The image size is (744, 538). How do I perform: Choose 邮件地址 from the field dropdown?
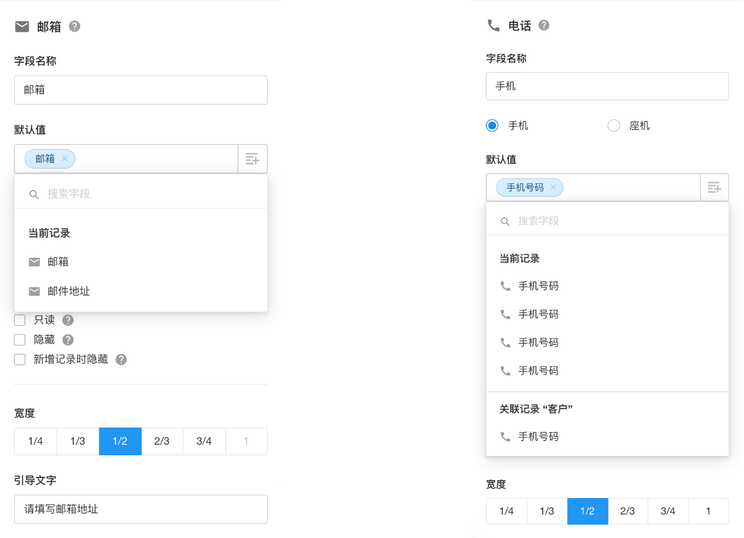pyautogui.click(x=68, y=291)
